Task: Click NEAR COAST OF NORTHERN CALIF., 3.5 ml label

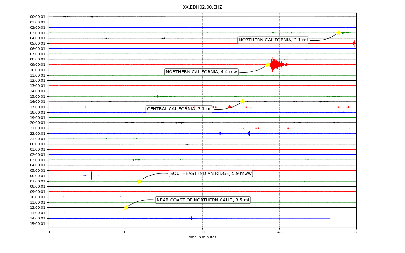Action: click(x=203, y=200)
